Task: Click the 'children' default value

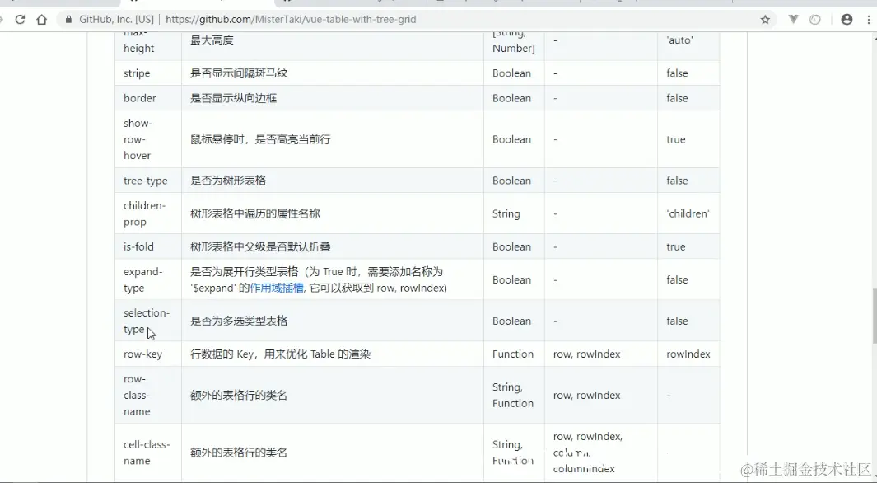Action: click(688, 213)
